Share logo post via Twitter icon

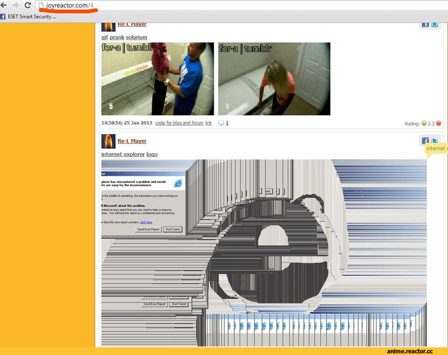[x=435, y=140]
